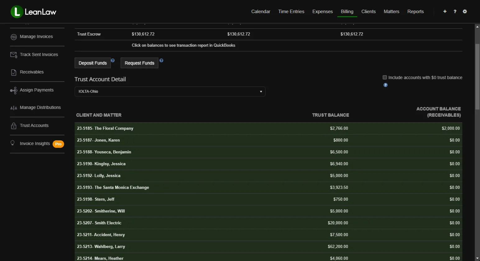Click the Assign Payments nodes icon
Viewport: 480px width, 261px height.
tap(14, 90)
